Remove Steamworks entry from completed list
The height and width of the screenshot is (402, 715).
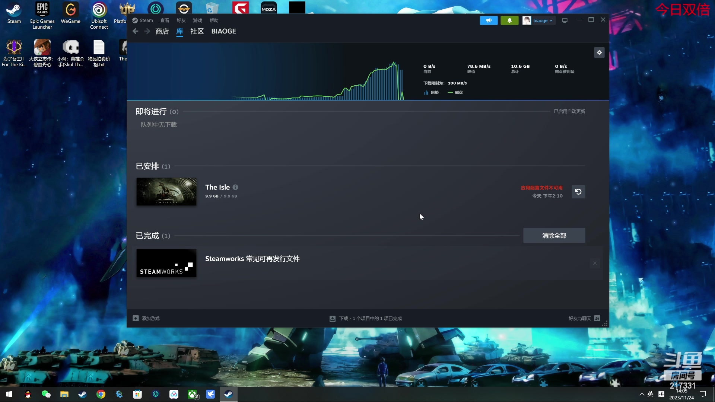tap(595, 263)
